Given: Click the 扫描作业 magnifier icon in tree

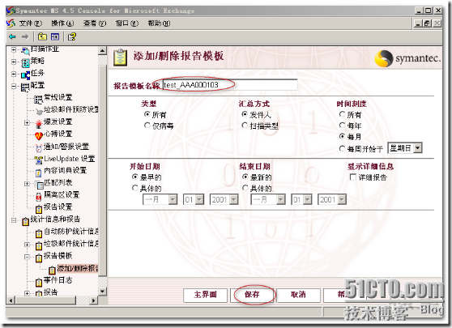Looking at the screenshot, I should [25, 51].
